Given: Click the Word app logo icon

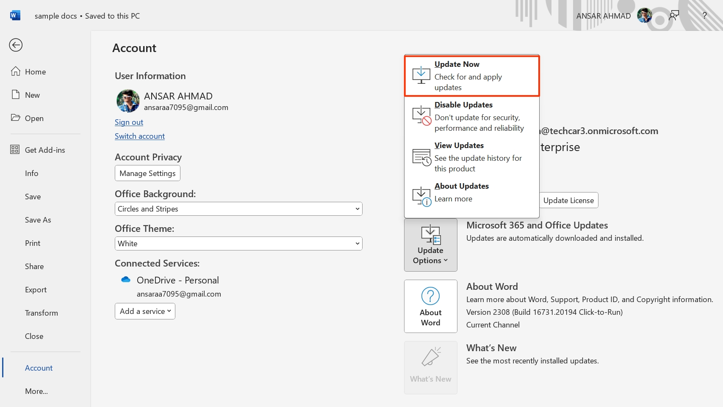Looking at the screenshot, I should pos(15,16).
